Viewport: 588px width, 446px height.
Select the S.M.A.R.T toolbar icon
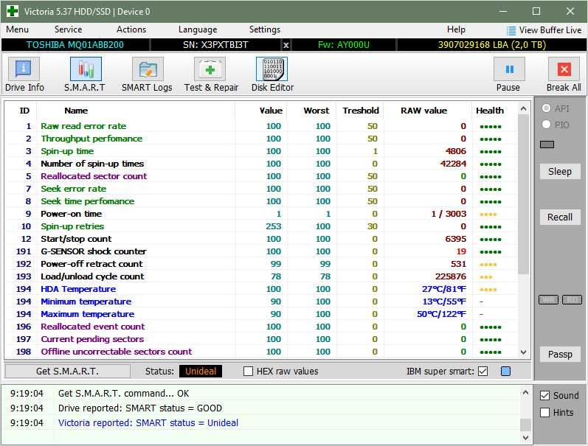pos(86,69)
